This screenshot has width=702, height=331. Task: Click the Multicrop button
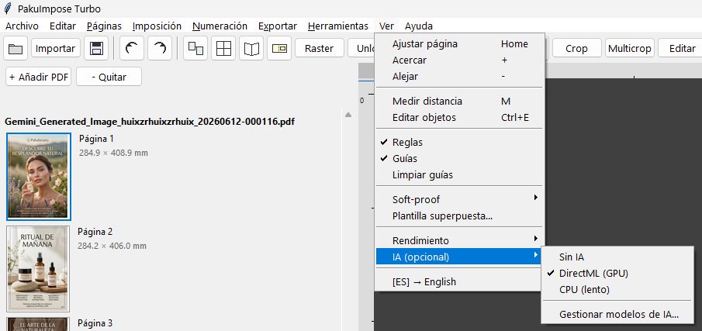coord(629,48)
